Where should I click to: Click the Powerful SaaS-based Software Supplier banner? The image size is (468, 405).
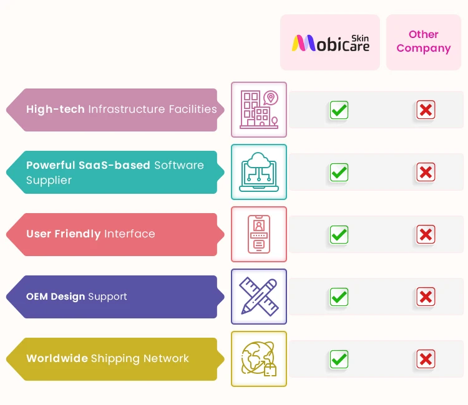[115, 173]
